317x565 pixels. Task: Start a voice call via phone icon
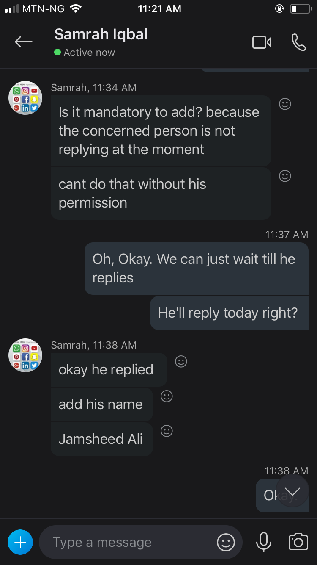(x=298, y=42)
